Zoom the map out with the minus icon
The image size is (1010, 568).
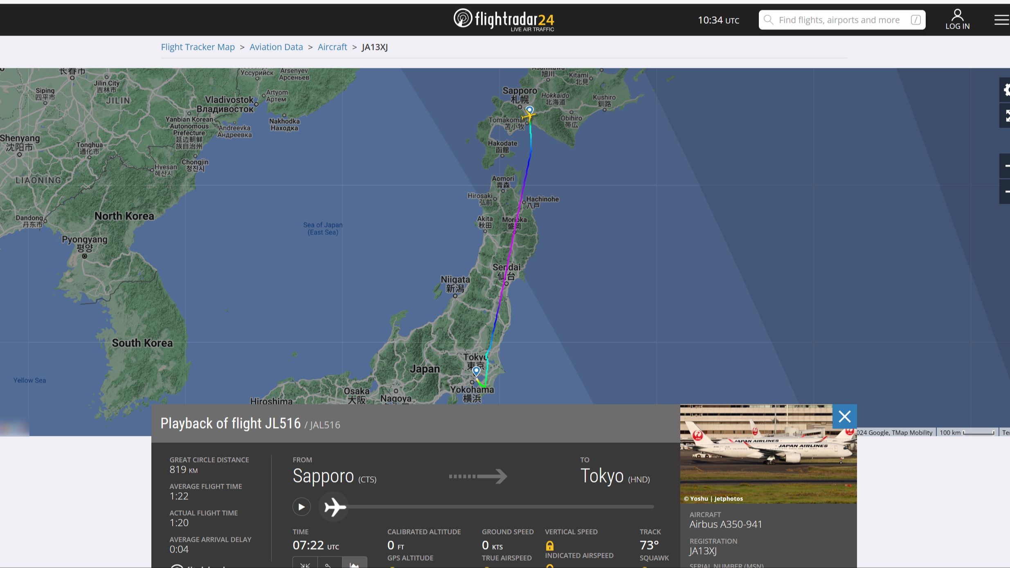1008,191
